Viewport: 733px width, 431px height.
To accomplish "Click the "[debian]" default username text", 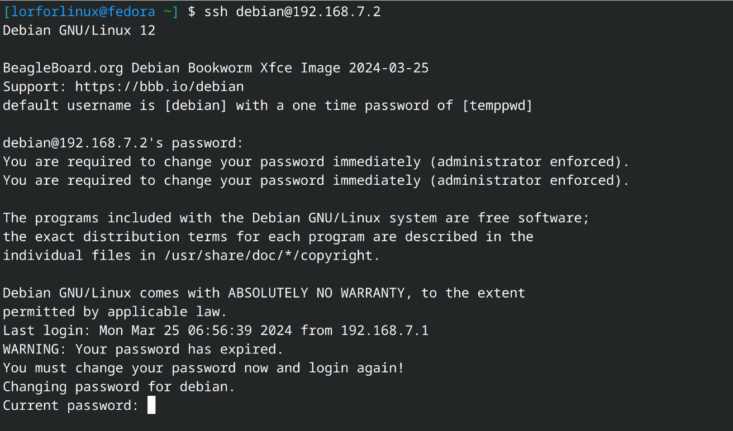I will (x=196, y=106).
